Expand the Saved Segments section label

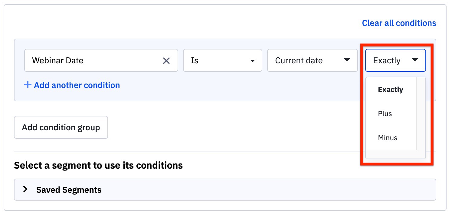click(69, 190)
